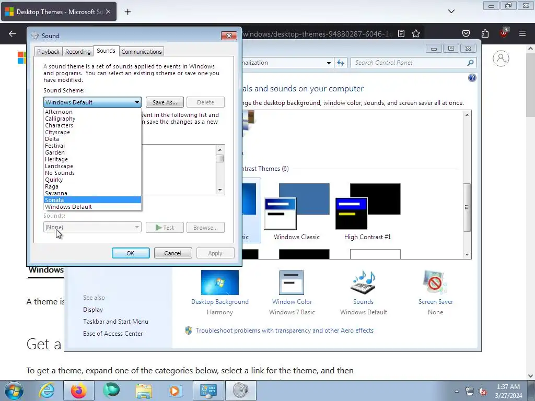Confirm with the OK button
This screenshot has height=401, width=535.
(130, 253)
